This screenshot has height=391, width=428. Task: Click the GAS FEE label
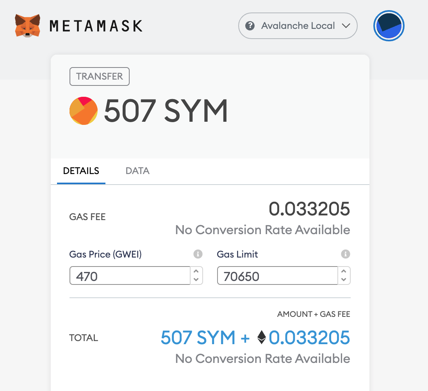coord(87,217)
